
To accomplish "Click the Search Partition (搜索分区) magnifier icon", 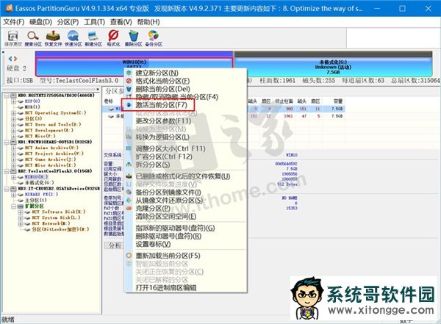I will [x=33, y=36].
